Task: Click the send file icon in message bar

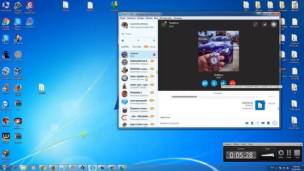Action: [252, 123]
